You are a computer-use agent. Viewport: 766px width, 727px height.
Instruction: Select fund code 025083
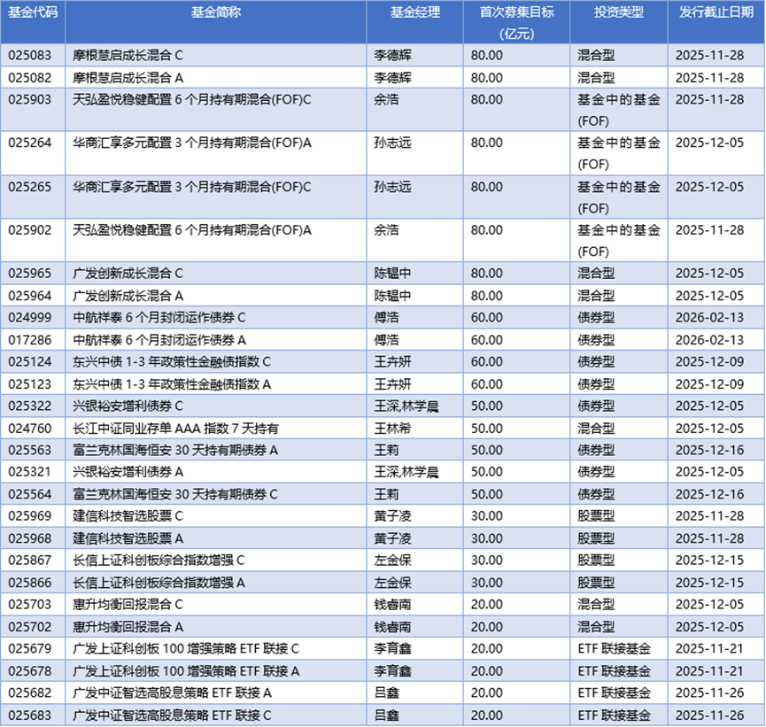33,55
